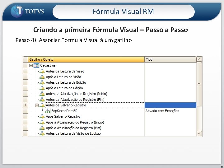Click the Passo 4) Associar Fórmula Visual text

74,40
